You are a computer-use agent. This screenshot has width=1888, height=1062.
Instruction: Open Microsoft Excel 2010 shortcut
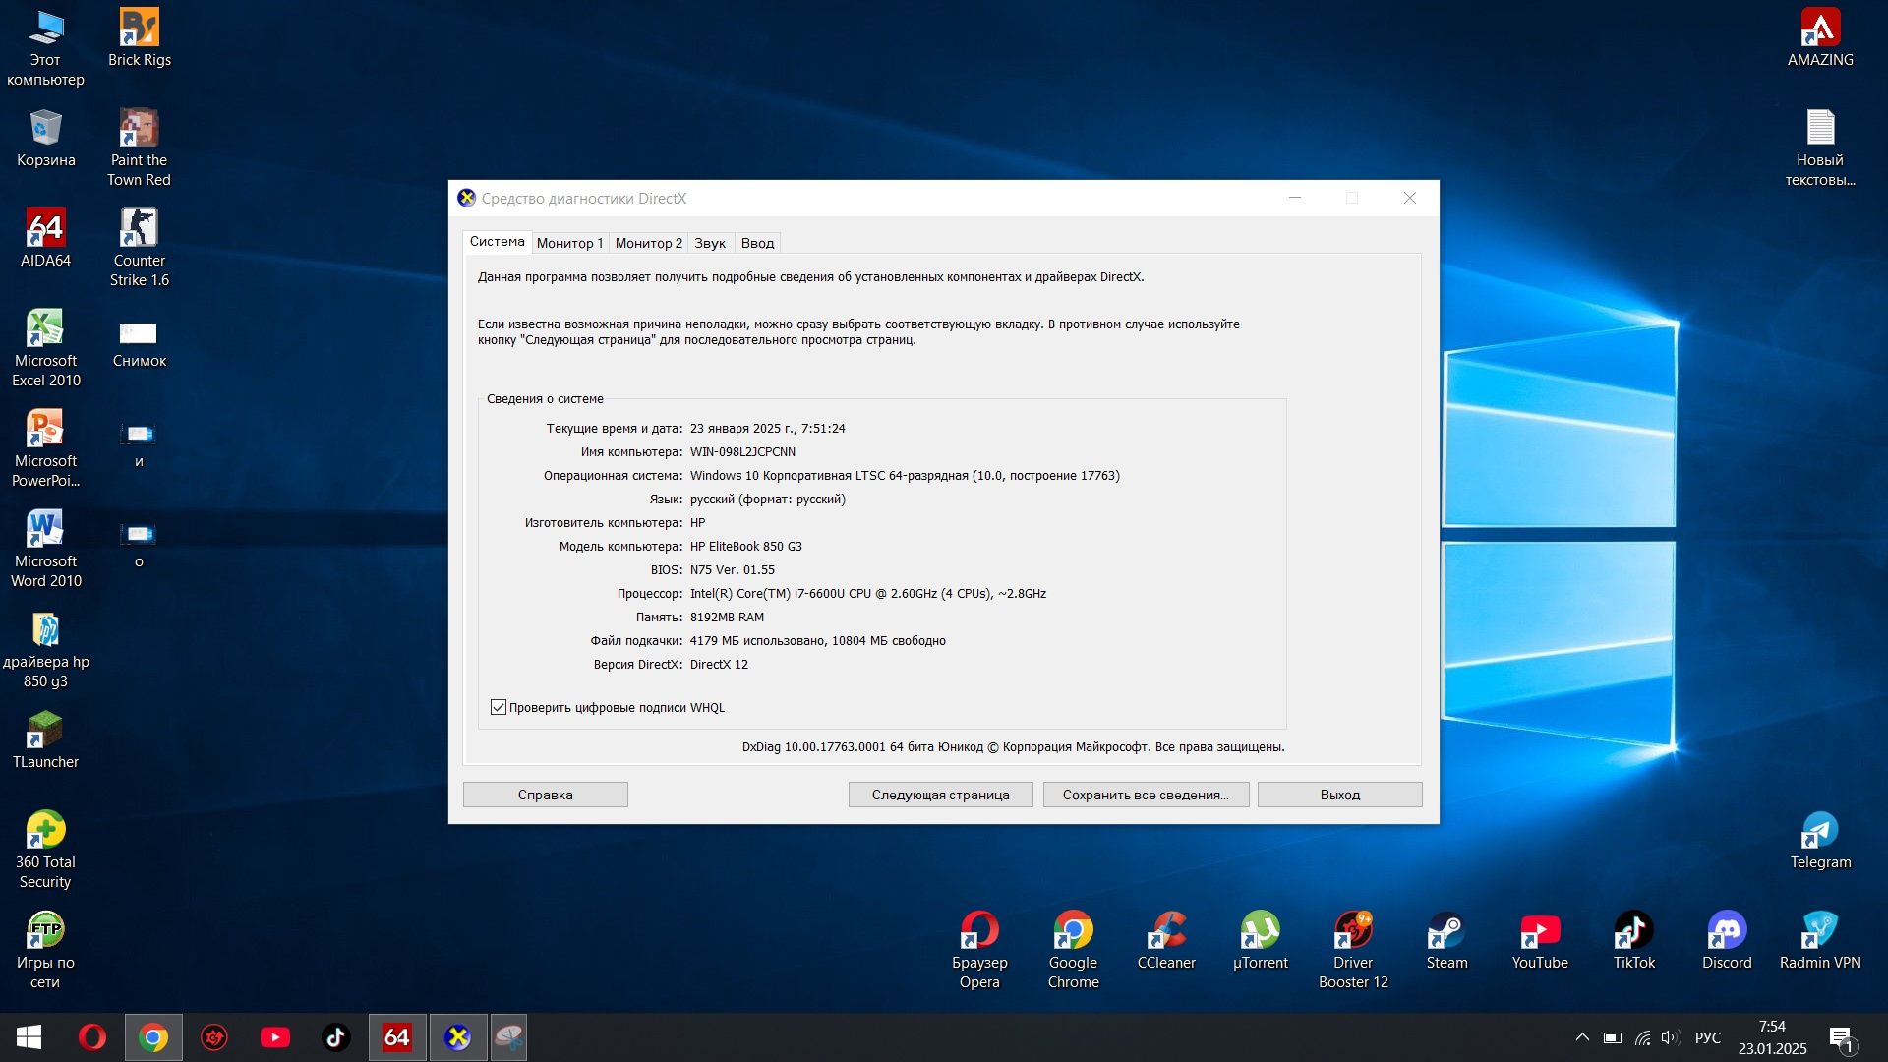point(45,349)
